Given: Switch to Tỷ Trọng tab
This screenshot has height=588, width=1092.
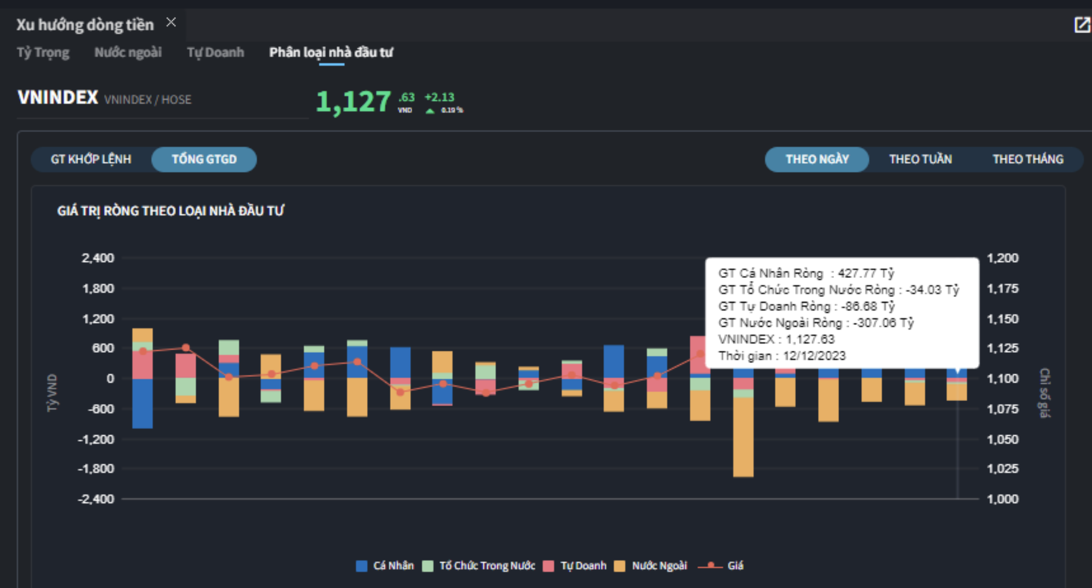Looking at the screenshot, I should (x=43, y=52).
